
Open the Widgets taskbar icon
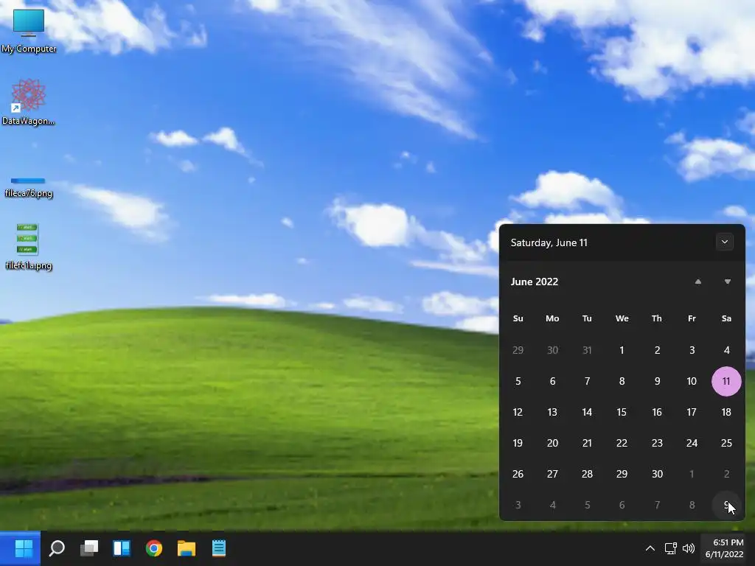pyautogui.click(x=122, y=548)
